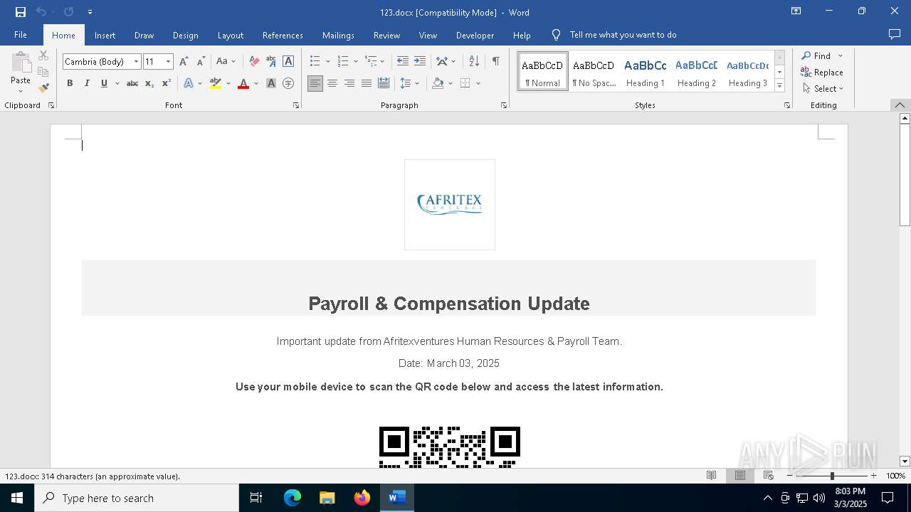Click the Paste clipboard icon
The height and width of the screenshot is (512, 911).
21,64
